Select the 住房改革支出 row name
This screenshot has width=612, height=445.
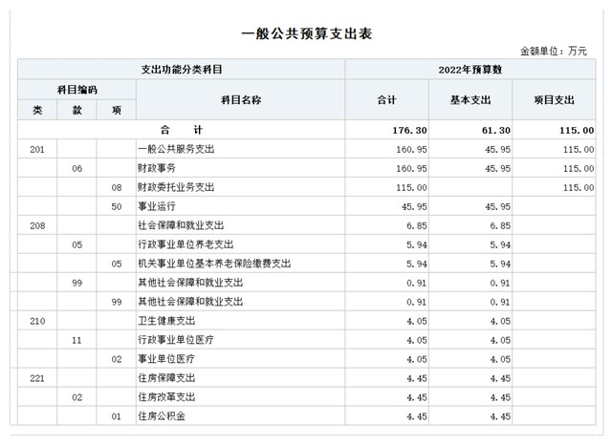pos(166,397)
